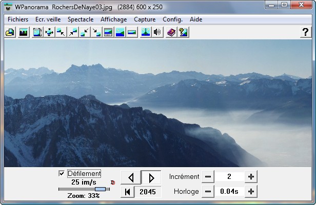Move window to bottom-left corner icon

tap(85, 32)
